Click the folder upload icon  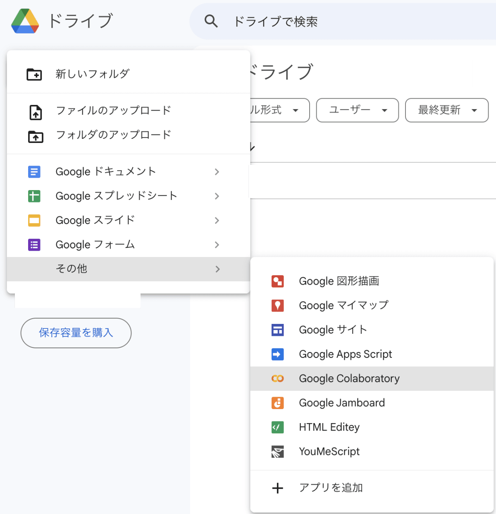[36, 136]
